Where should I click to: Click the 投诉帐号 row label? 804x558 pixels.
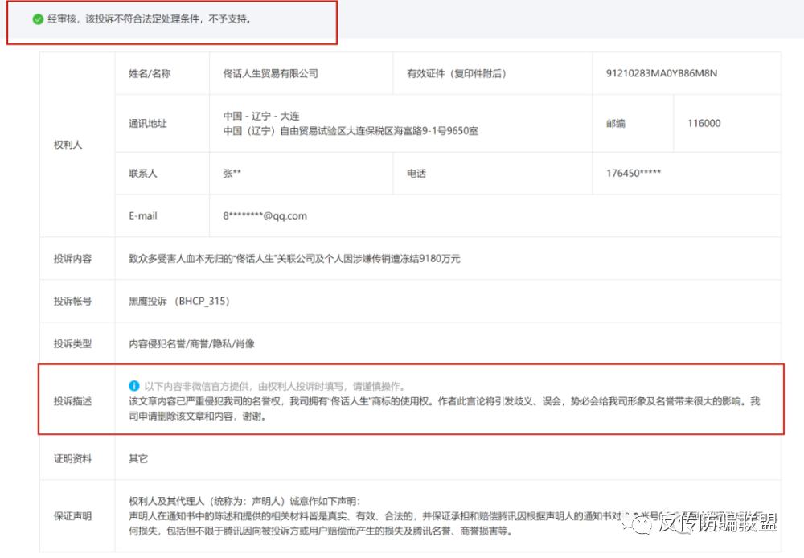(72, 301)
